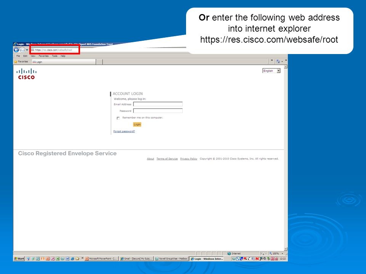Viewport: 366px width, 274px height.
Task: Open a new blank tab
Action: click(99, 62)
